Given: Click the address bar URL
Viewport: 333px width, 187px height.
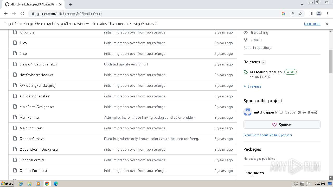Looking at the screenshot, I should click(x=69, y=14).
